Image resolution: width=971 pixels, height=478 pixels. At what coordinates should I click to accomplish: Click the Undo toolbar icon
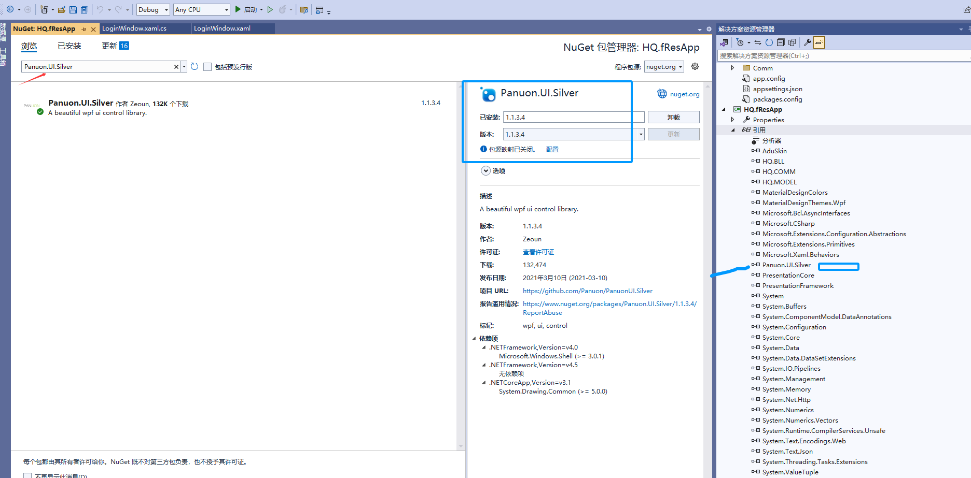pyautogui.click(x=100, y=9)
